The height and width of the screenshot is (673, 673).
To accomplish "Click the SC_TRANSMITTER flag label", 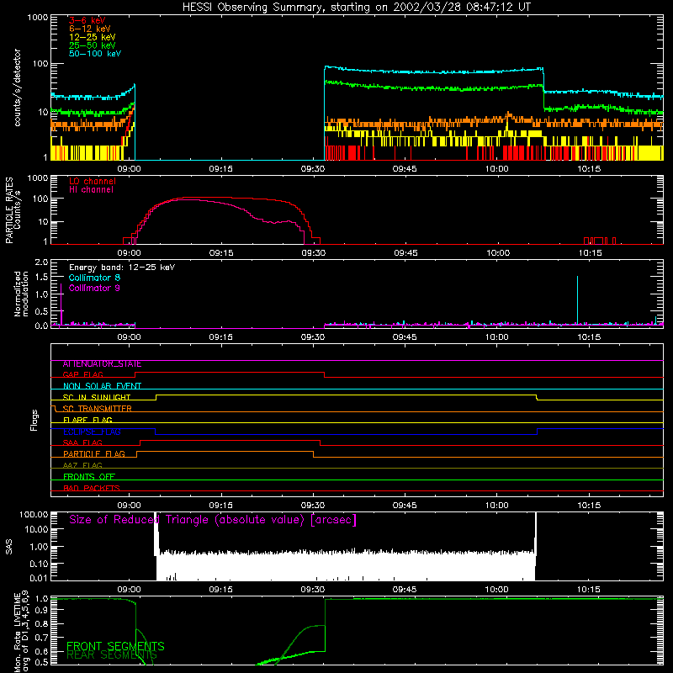I will pyautogui.click(x=97, y=409).
